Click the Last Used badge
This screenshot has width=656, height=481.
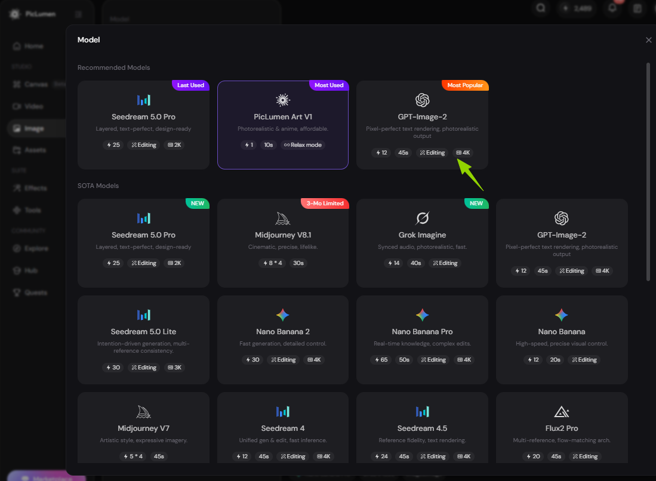191,85
